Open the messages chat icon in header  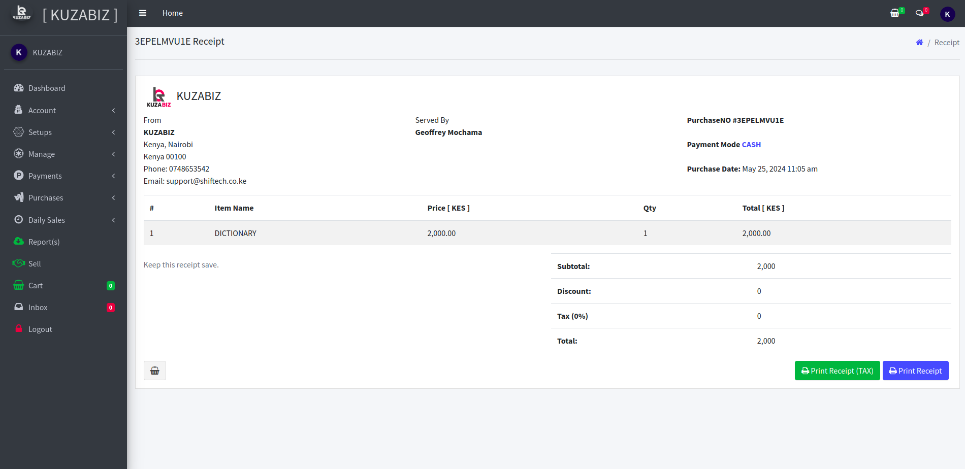[x=920, y=13]
